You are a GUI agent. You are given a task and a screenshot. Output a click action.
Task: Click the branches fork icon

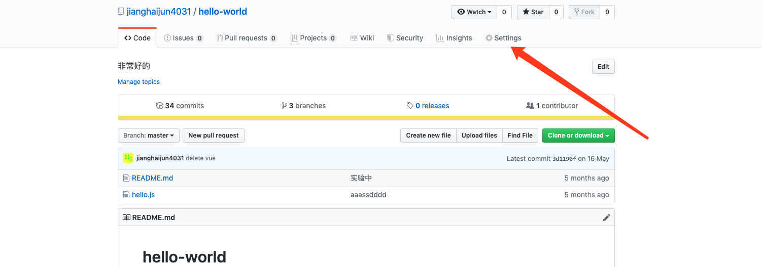284,106
